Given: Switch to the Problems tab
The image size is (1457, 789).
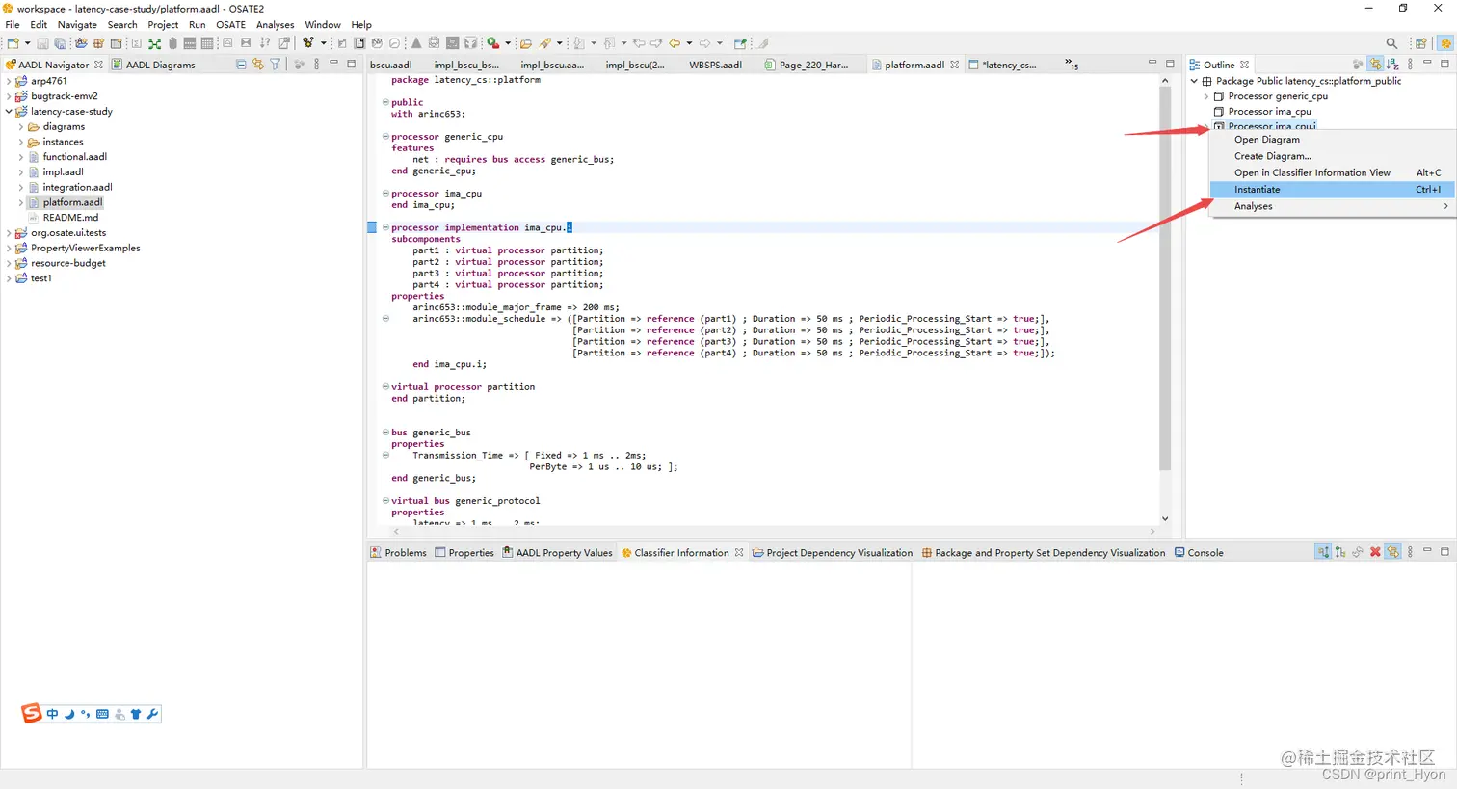Looking at the screenshot, I should pos(398,553).
